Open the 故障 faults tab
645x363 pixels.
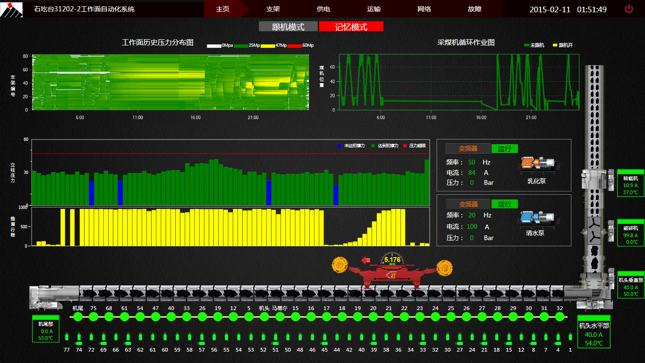point(475,9)
